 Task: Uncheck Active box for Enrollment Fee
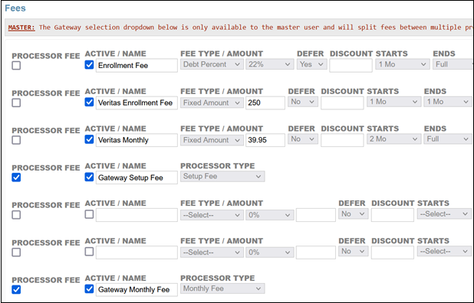89,64
